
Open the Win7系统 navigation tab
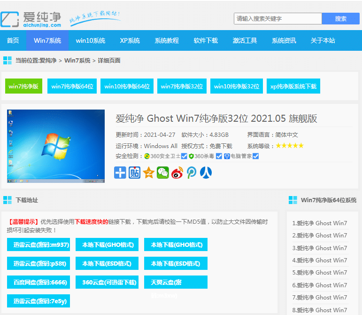click(x=47, y=40)
